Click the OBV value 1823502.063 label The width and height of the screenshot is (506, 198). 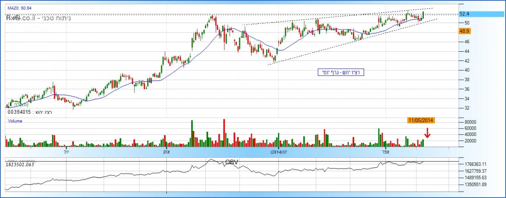coord(20,164)
